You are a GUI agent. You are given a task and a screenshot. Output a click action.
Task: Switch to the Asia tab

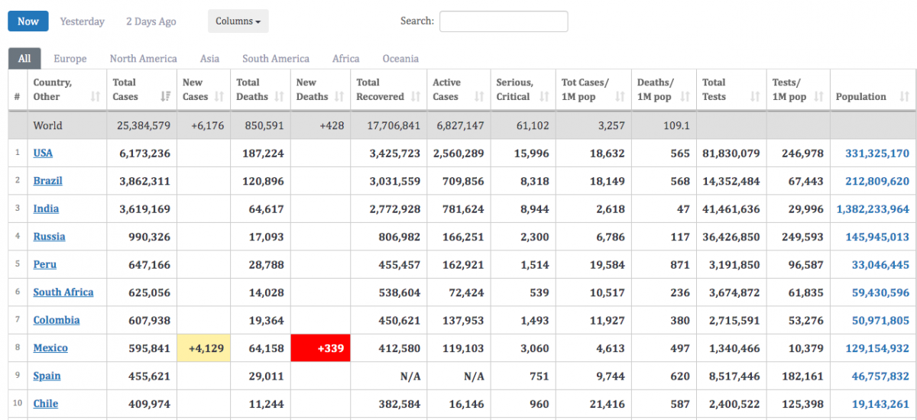pyautogui.click(x=210, y=59)
